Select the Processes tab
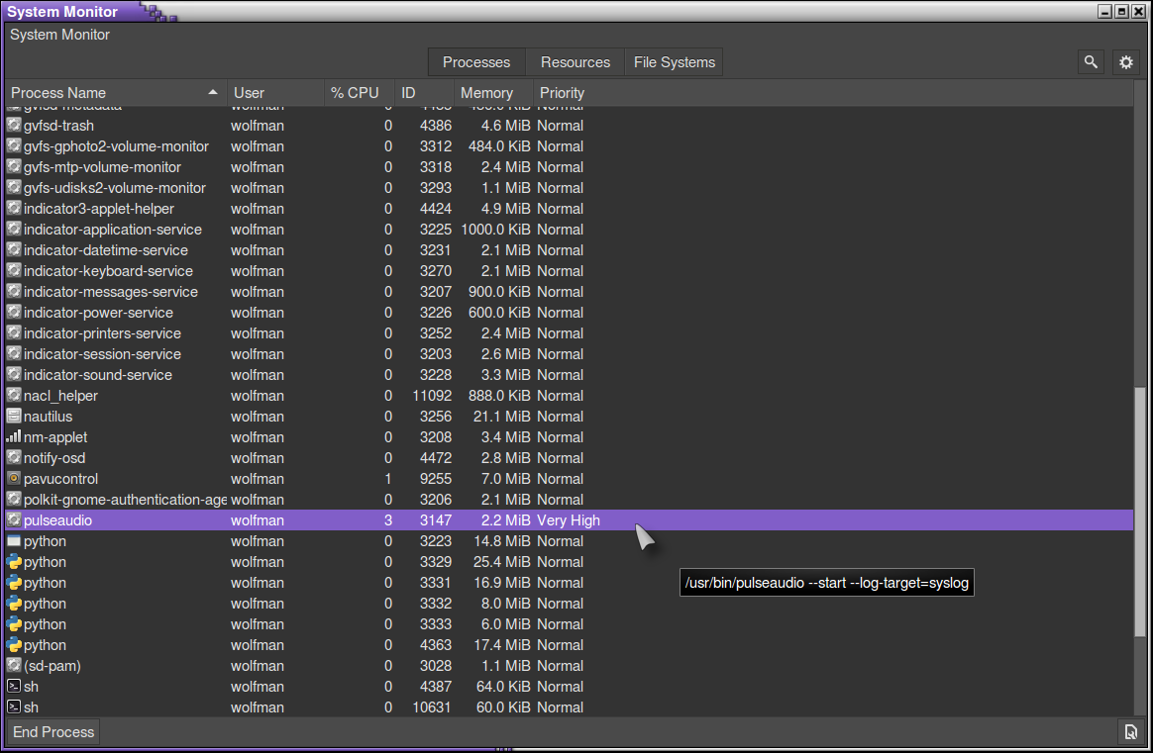The height and width of the screenshot is (753, 1153). tap(476, 62)
